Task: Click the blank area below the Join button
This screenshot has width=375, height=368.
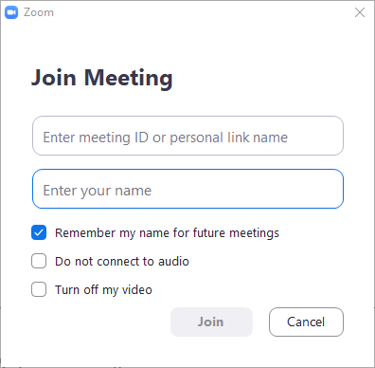Action: tap(211, 351)
